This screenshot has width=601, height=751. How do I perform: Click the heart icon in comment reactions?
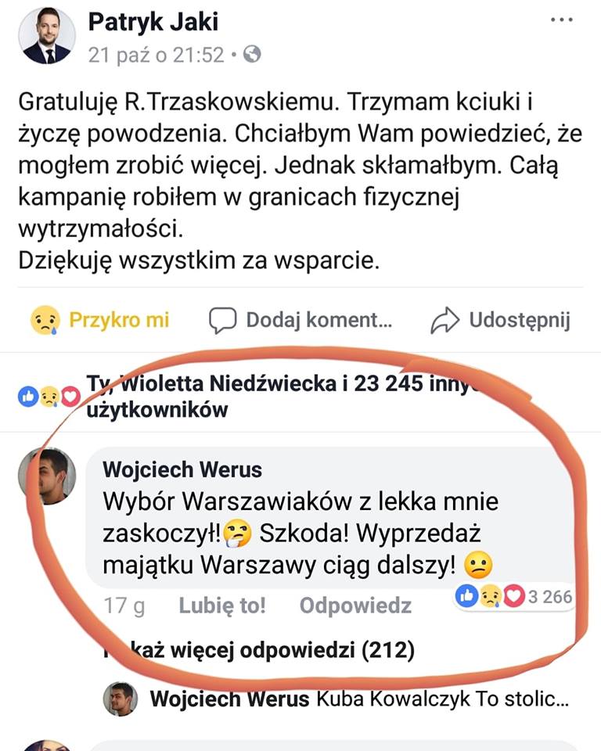(514, 596)
